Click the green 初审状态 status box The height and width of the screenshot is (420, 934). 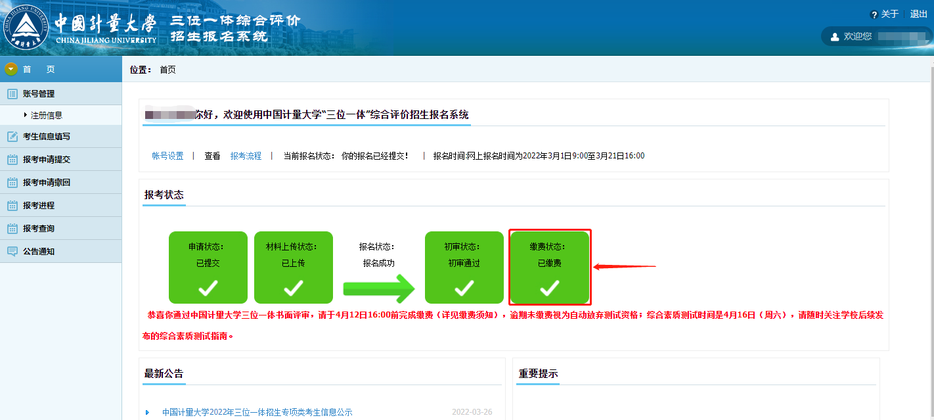(x=464, y=267)
